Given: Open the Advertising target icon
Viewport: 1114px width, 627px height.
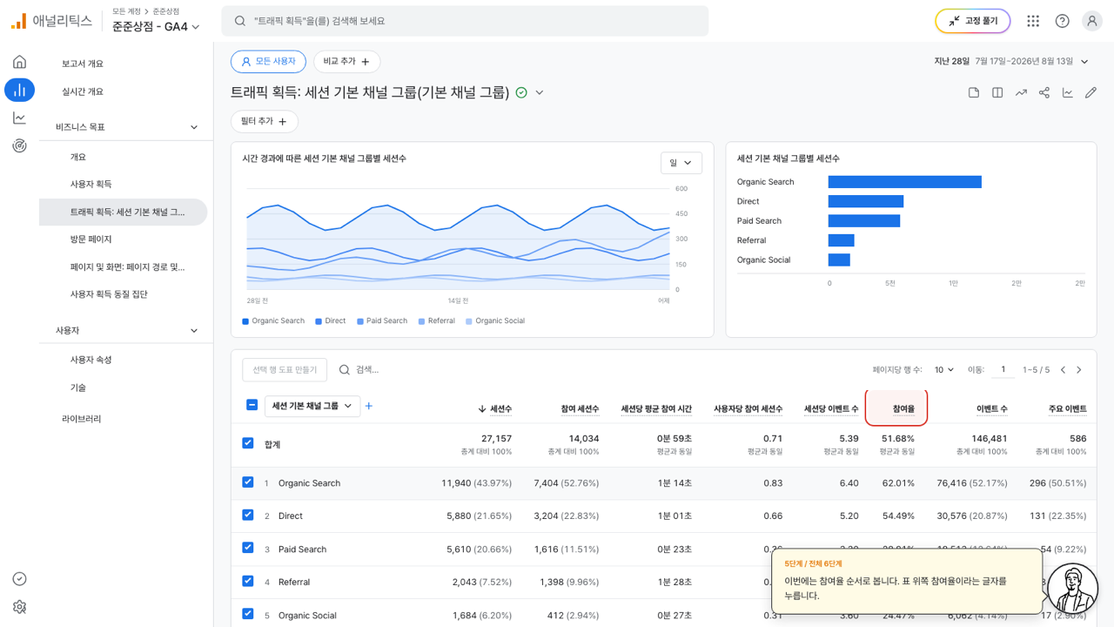Looking at the screenshot, I should click(x=19, y=145).
